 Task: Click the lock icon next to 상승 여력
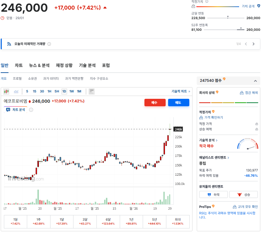pos(257,129)
